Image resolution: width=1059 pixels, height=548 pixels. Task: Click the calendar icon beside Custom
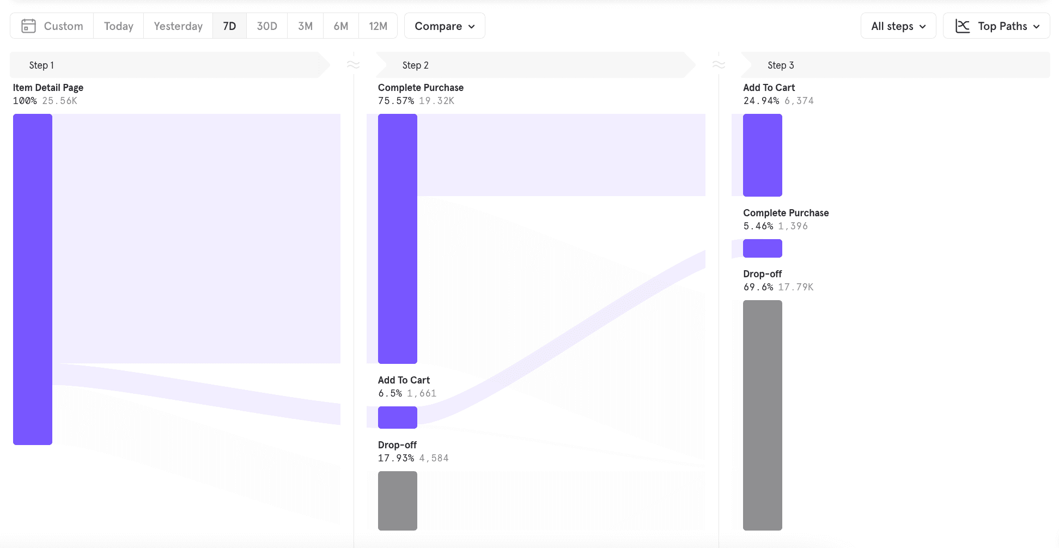pyautogui.click(x=28, y=26)
